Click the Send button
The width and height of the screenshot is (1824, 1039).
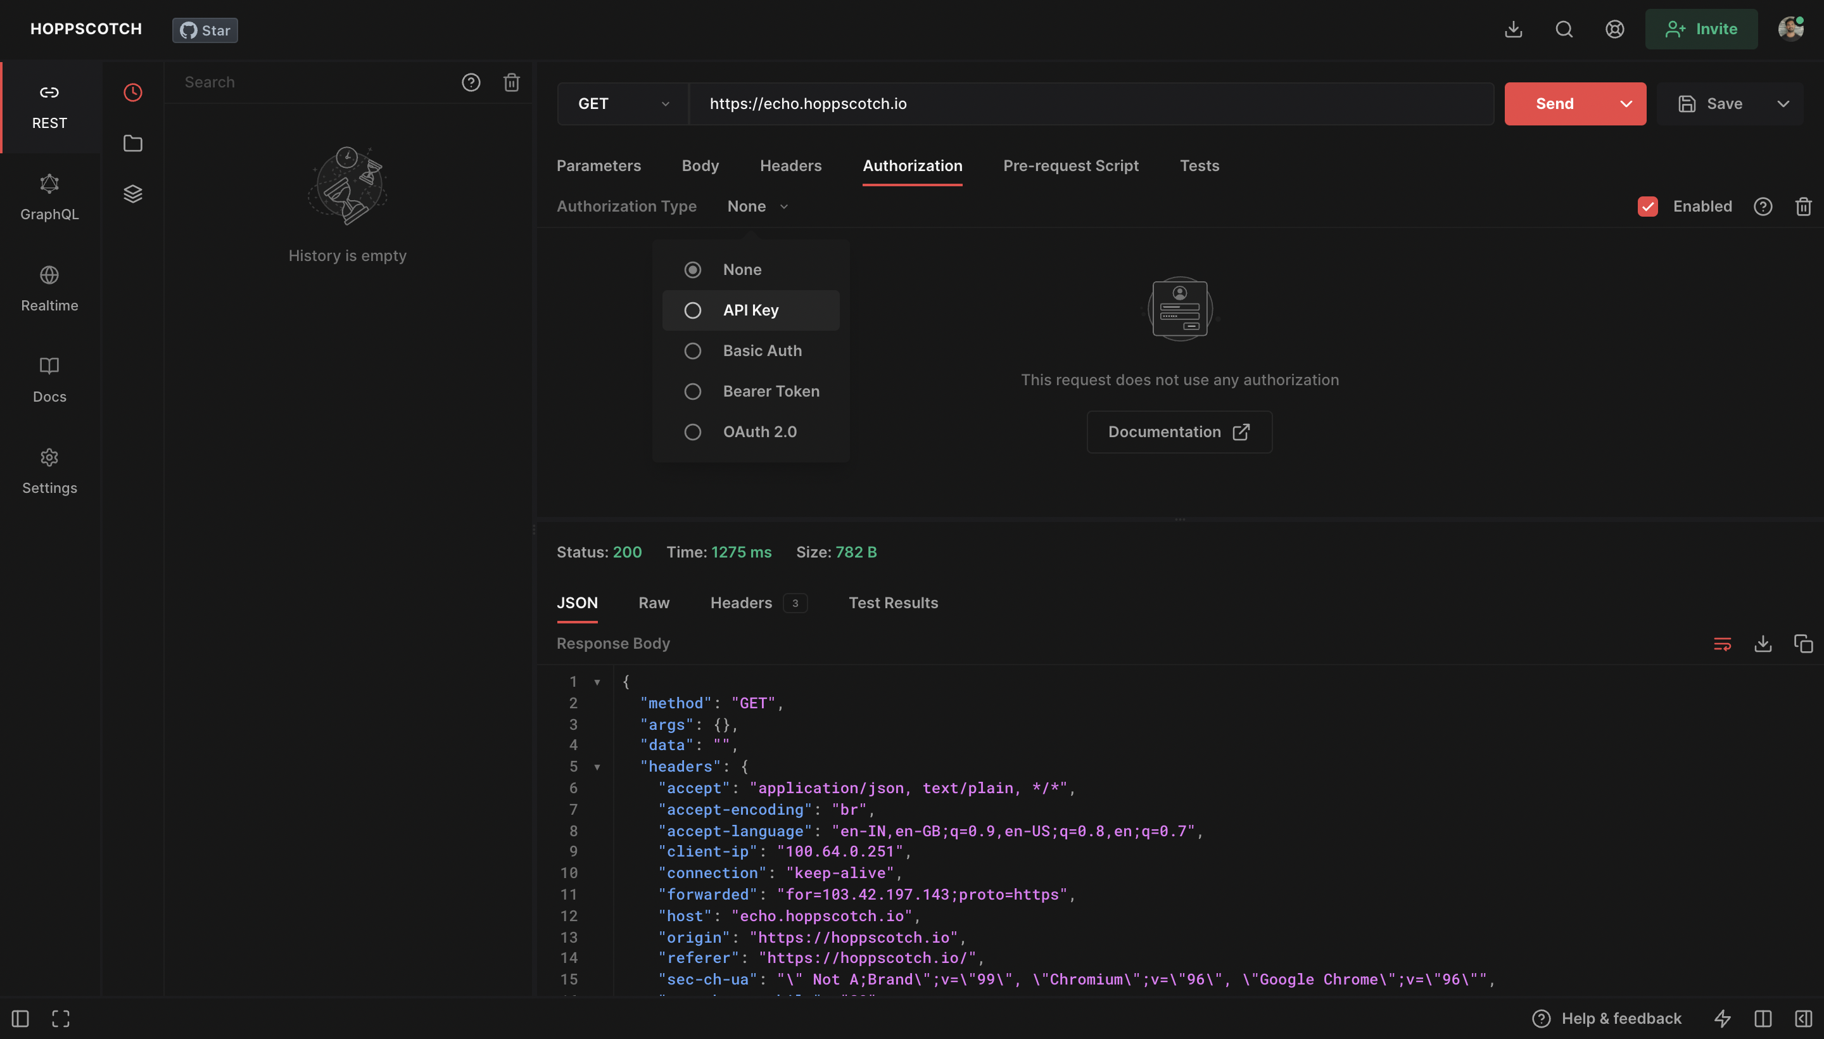(x=1556, y=103)
